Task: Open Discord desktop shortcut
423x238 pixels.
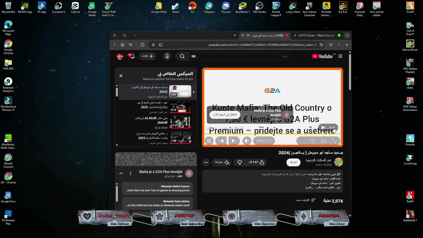Action: (226, 8)
